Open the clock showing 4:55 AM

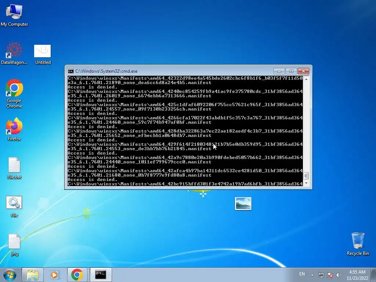[357, 275]
